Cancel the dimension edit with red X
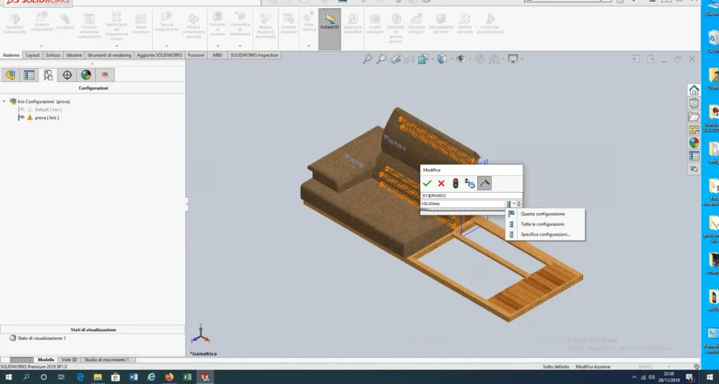 click(441, 184)
